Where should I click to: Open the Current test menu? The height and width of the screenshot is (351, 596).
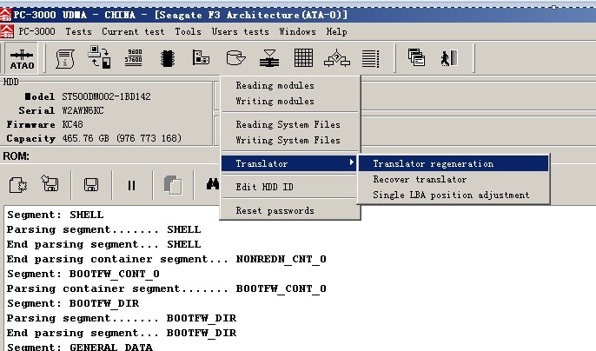click(133, 31)
